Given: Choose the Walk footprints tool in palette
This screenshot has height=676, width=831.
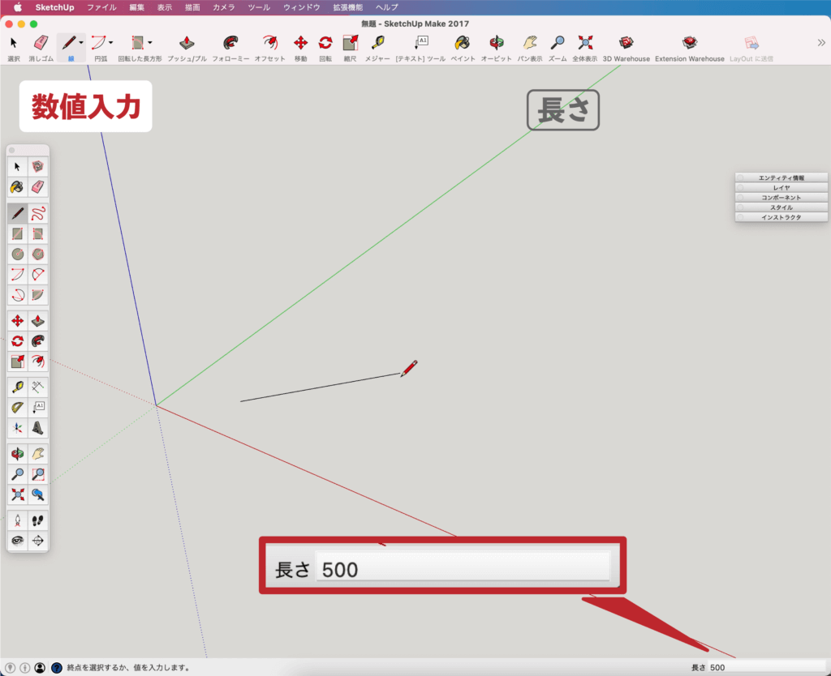Looking at the screenshot, I should pyautogui.click(x=38, y=520).
